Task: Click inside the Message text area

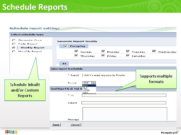Action: click(125, 114)
